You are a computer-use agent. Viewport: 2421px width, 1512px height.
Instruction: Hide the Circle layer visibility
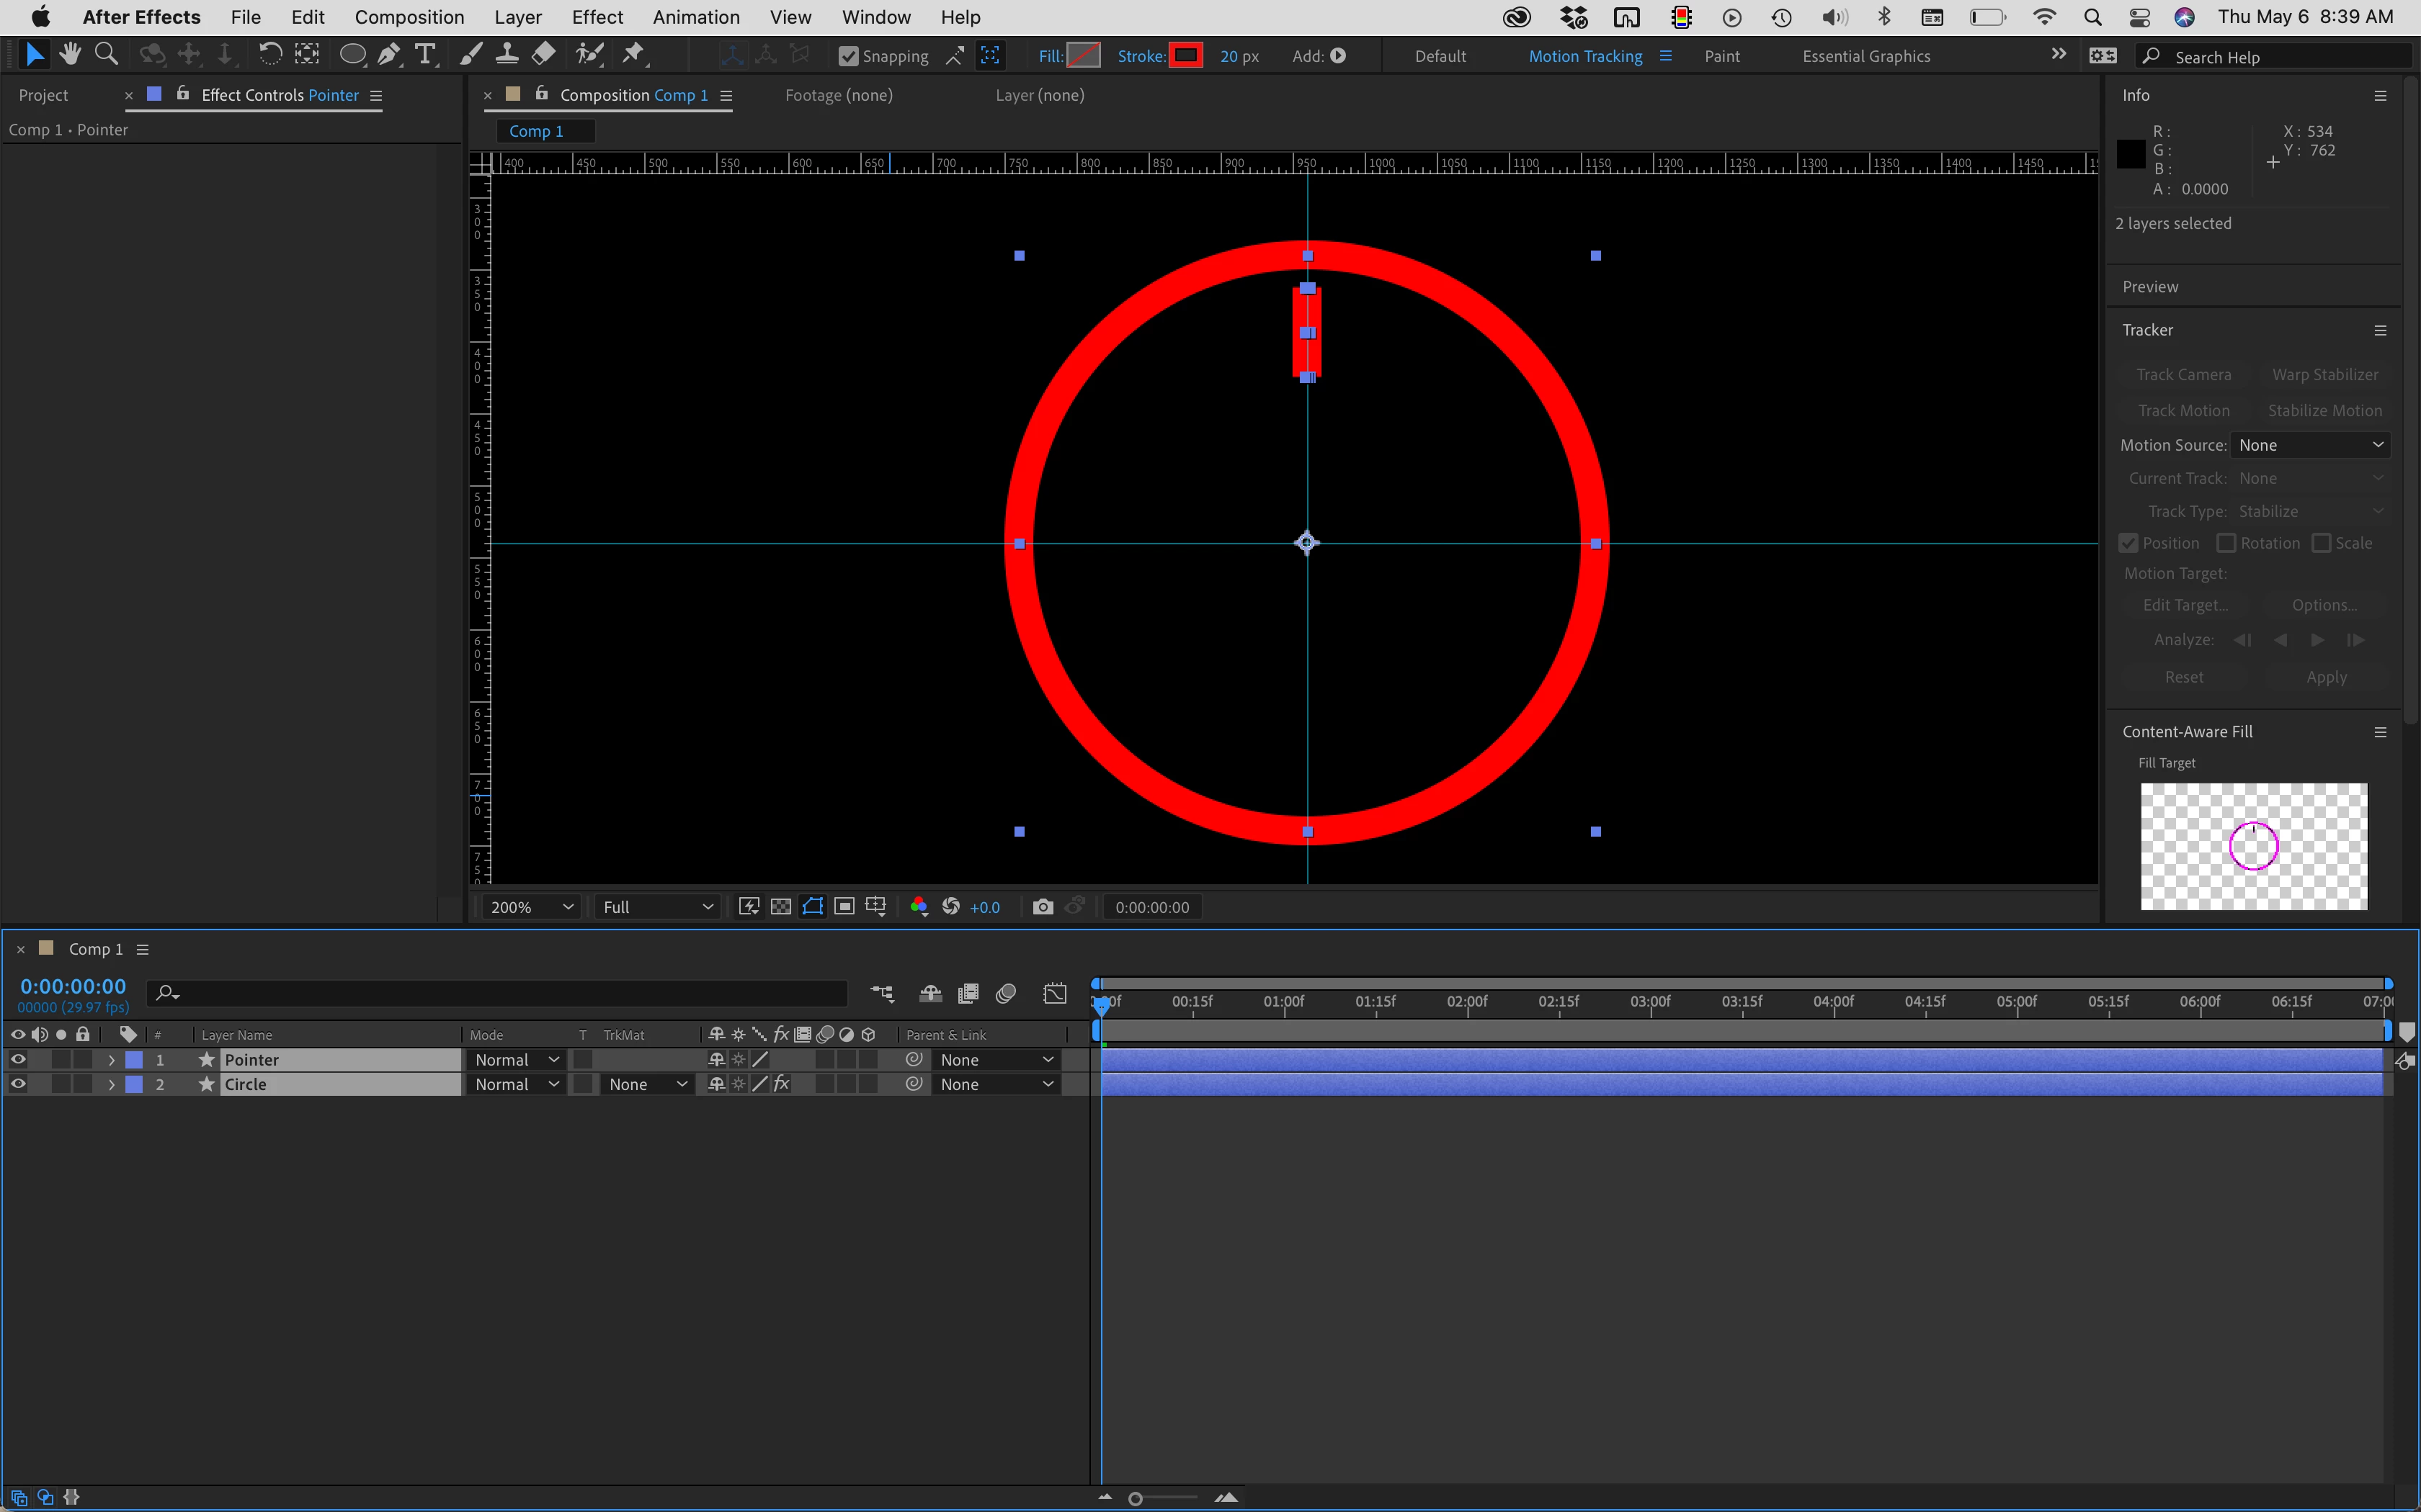pos(18,1084)
